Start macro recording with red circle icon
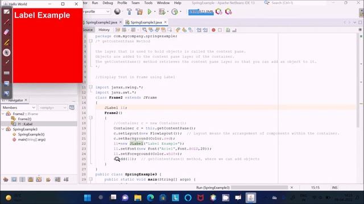This screenshot has width=364, height=204. tap(214, 30)
